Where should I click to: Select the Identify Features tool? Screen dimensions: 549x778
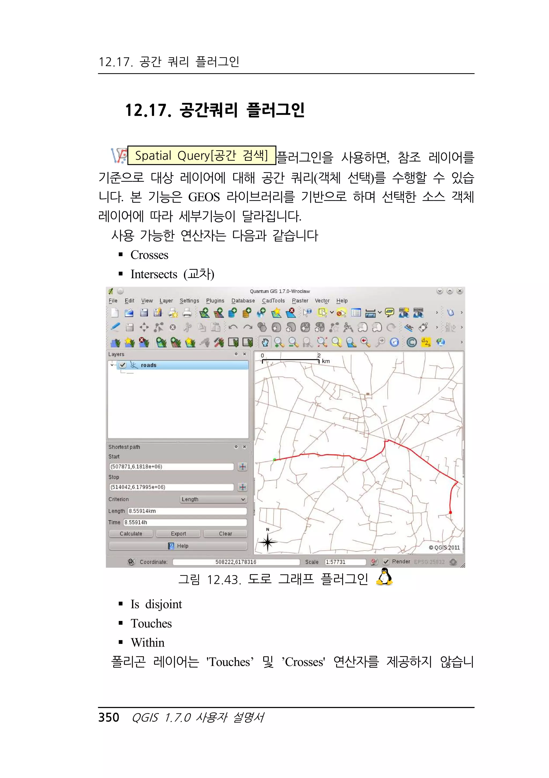[x=307, y=312]
